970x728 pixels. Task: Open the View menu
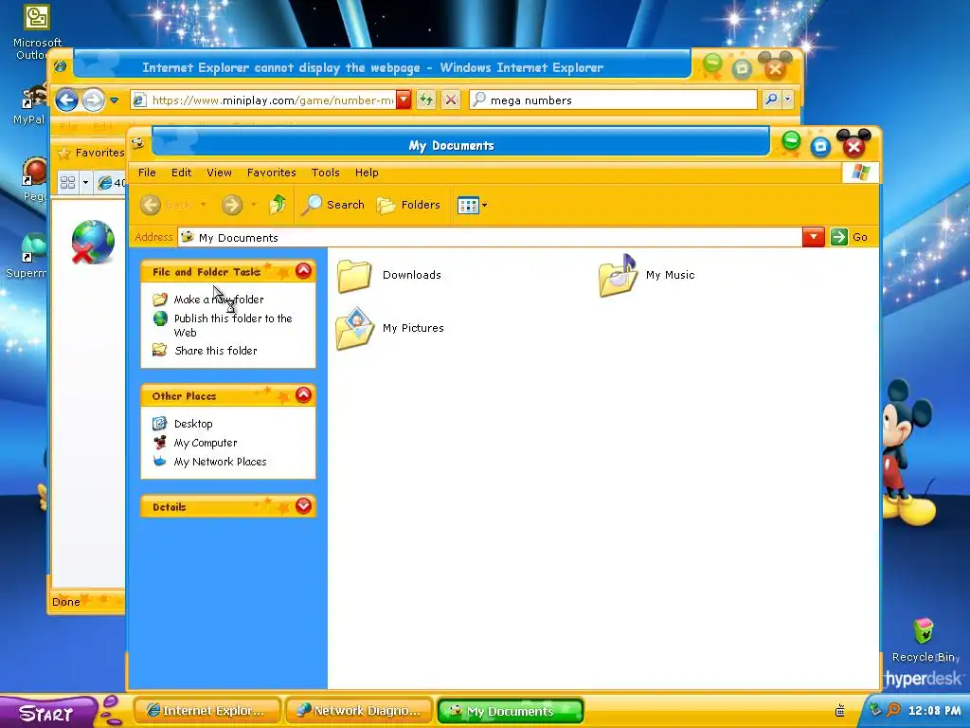(x=219, y=173)
